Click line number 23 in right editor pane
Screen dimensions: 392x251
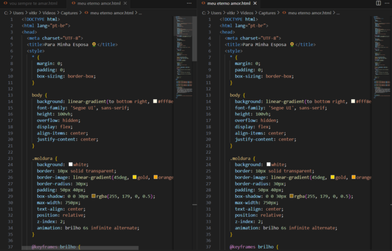click(x=208, y=158)
